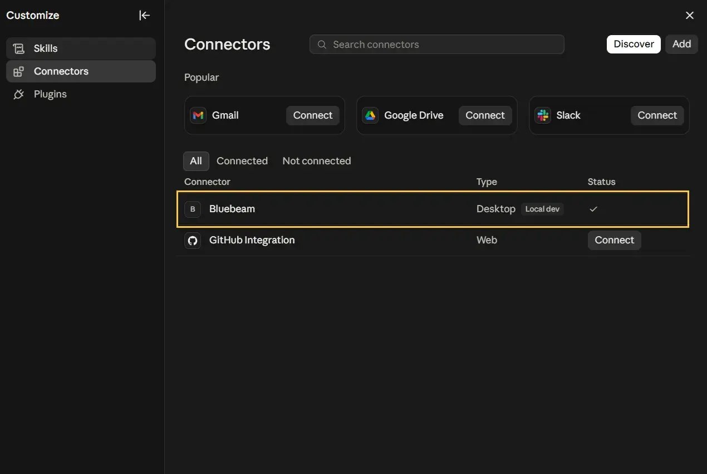Click the Popular section heading
Screen dimensions: 707x474
(202, 77)
